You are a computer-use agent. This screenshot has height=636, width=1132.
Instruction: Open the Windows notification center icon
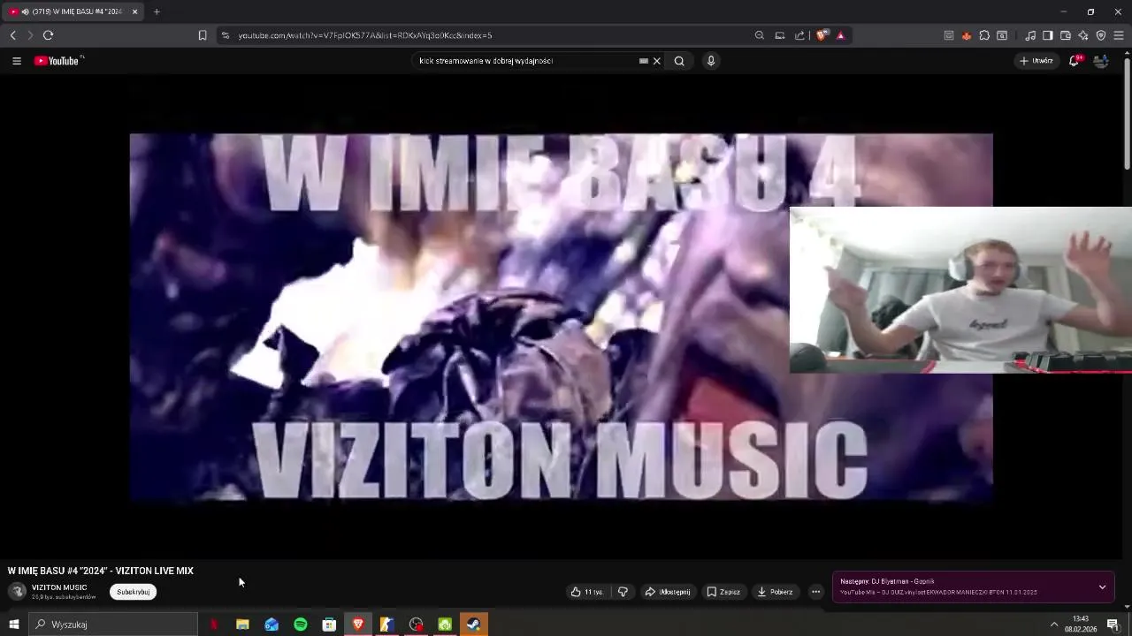click(1113, 625)
